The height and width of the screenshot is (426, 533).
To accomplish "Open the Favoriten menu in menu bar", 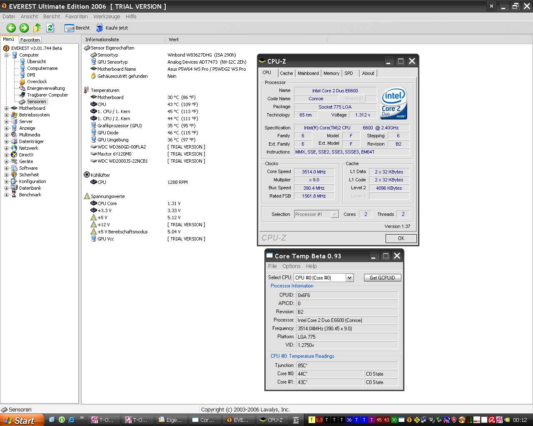I will [x=76, y=17].
